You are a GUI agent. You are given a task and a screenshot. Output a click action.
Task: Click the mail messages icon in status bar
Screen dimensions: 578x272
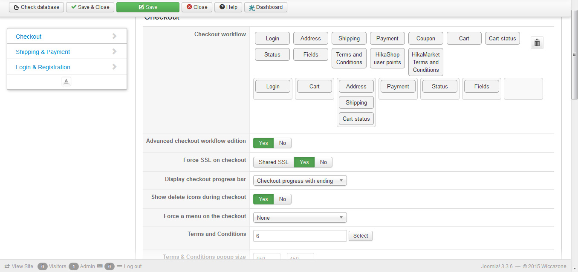100,266
